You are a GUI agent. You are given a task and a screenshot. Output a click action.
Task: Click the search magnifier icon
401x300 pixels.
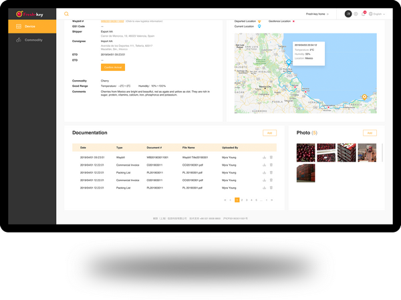click(x=66, y=13)
